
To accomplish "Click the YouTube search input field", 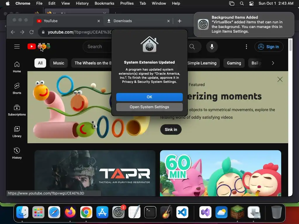I will 97,47.
